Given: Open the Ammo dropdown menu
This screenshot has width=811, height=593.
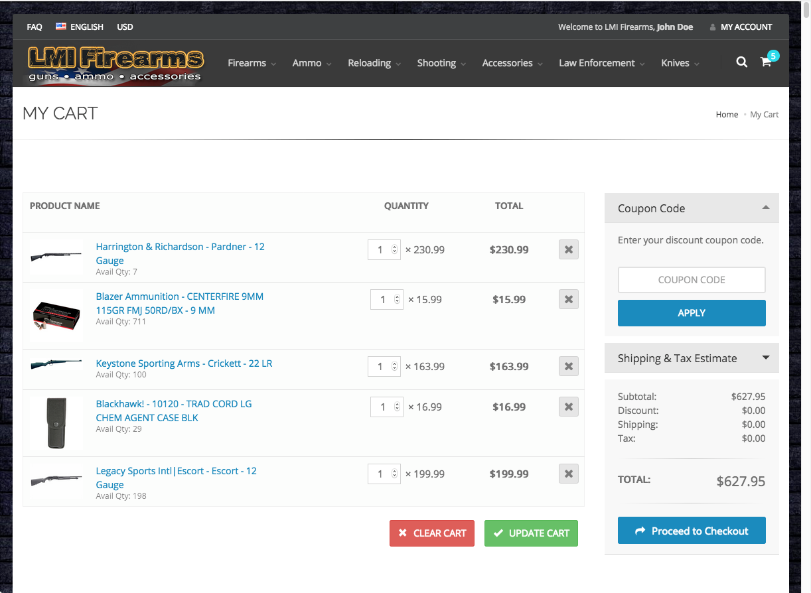Looking at the screenshot, I should [311, 63].
